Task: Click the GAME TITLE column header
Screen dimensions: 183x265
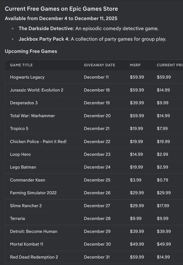Action: (21, 65)
